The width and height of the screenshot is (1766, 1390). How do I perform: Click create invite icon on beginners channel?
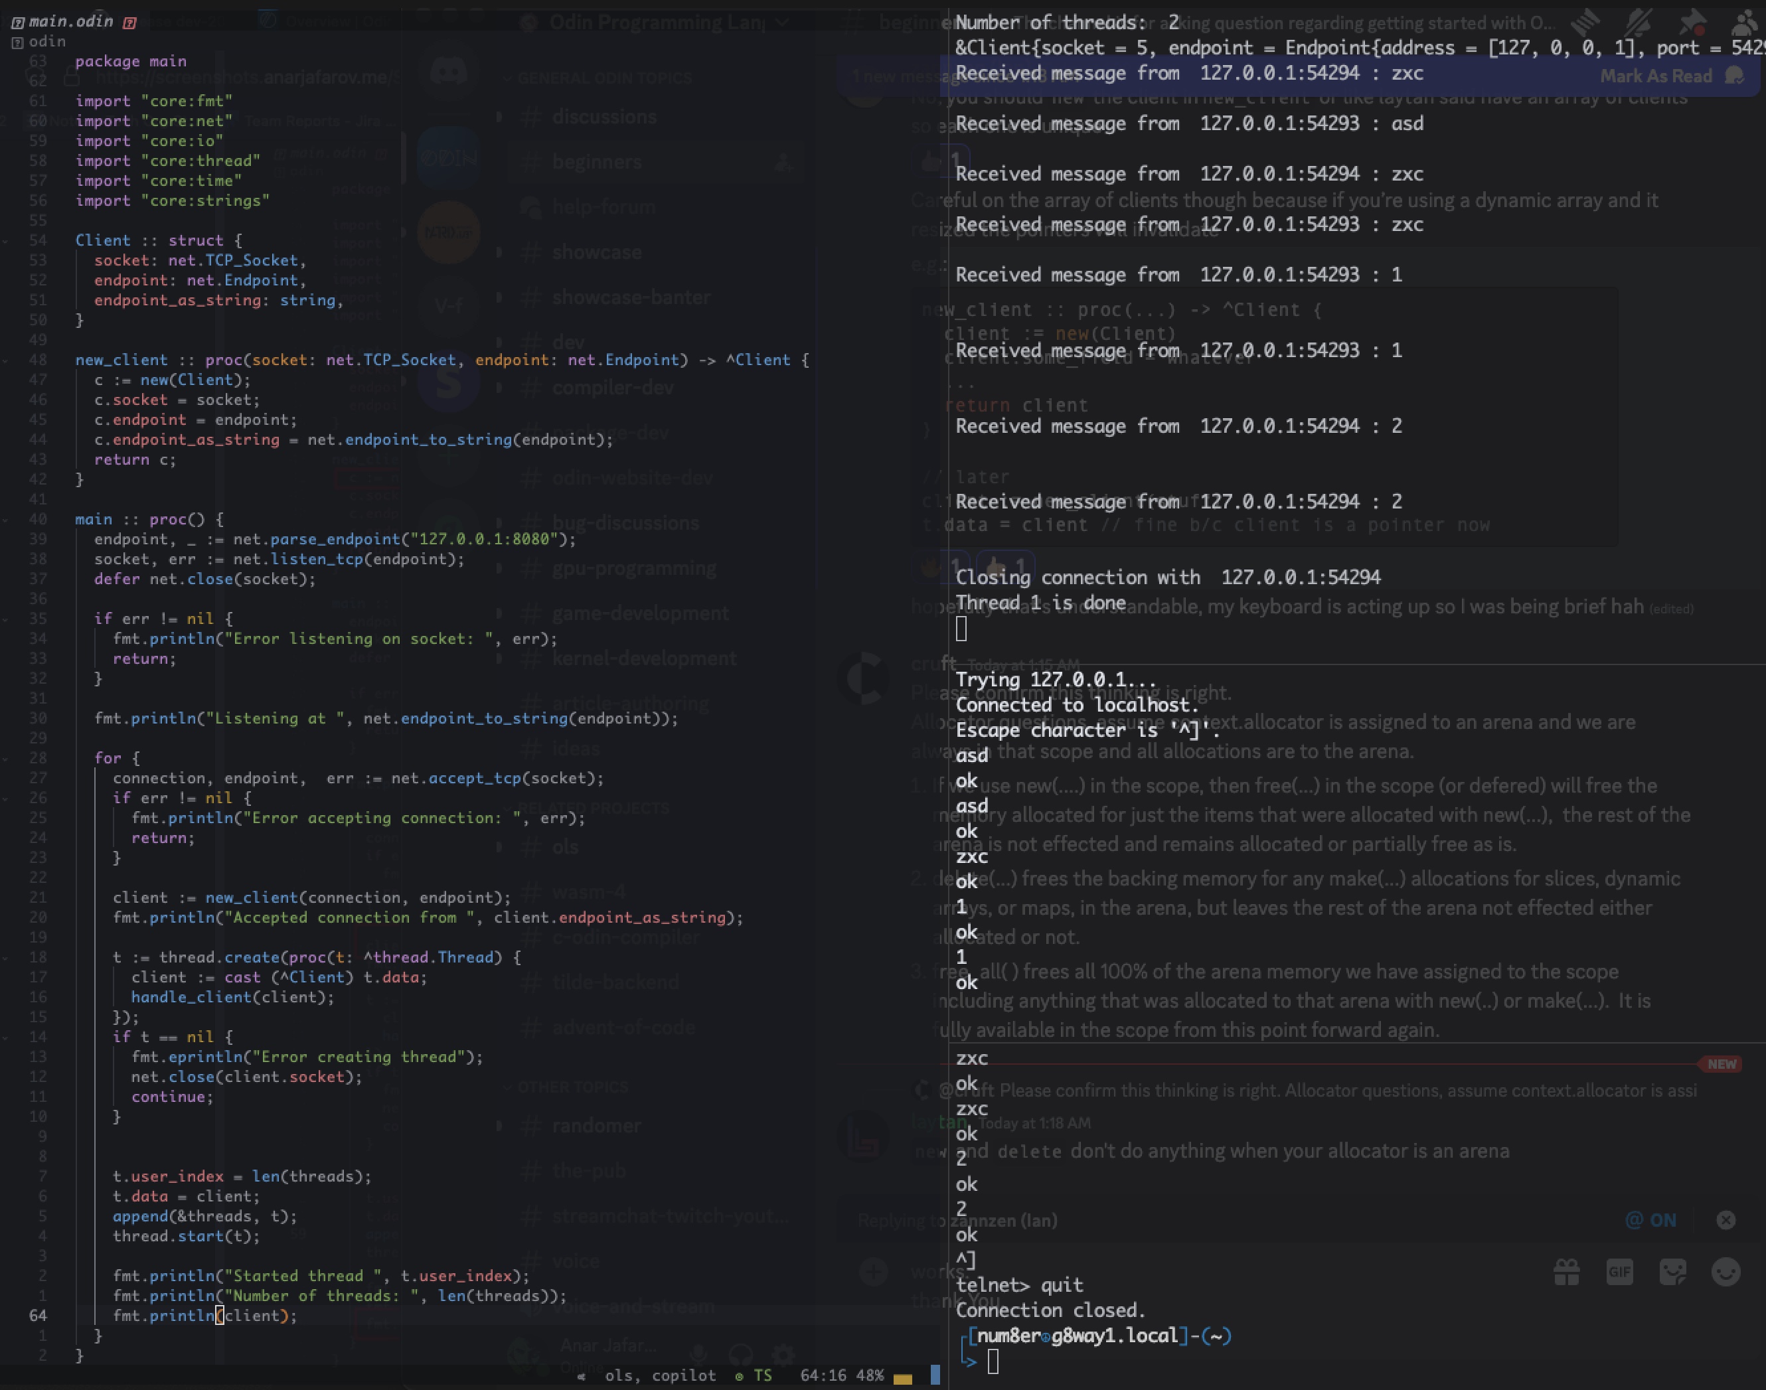[783, 162]
